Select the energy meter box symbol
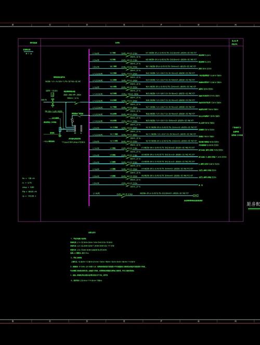This screenshot has height=345, width=260. (53, 95)
